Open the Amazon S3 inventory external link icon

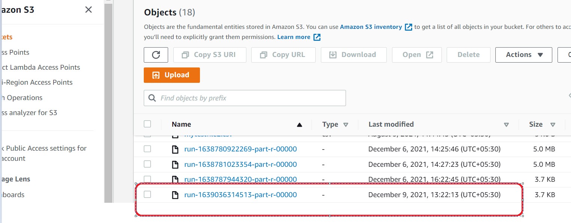pos(408,27)
